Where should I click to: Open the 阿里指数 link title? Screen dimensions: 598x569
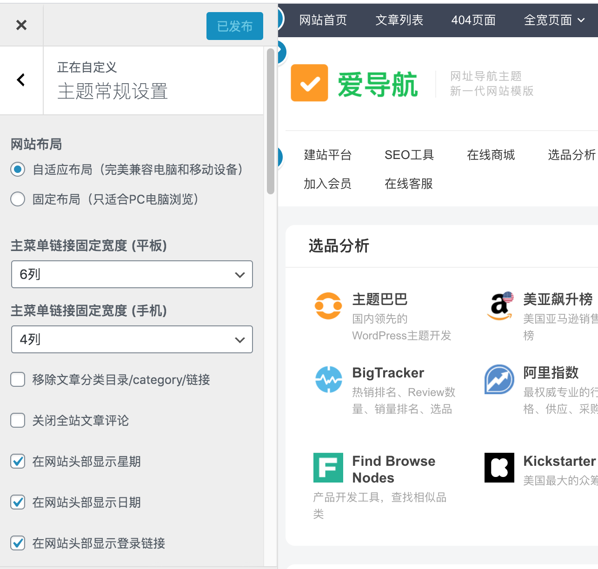coord(551,372)
